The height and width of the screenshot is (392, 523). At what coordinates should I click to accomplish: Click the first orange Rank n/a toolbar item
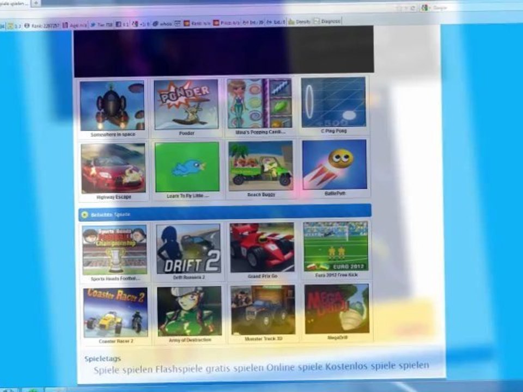coord(197,23)
